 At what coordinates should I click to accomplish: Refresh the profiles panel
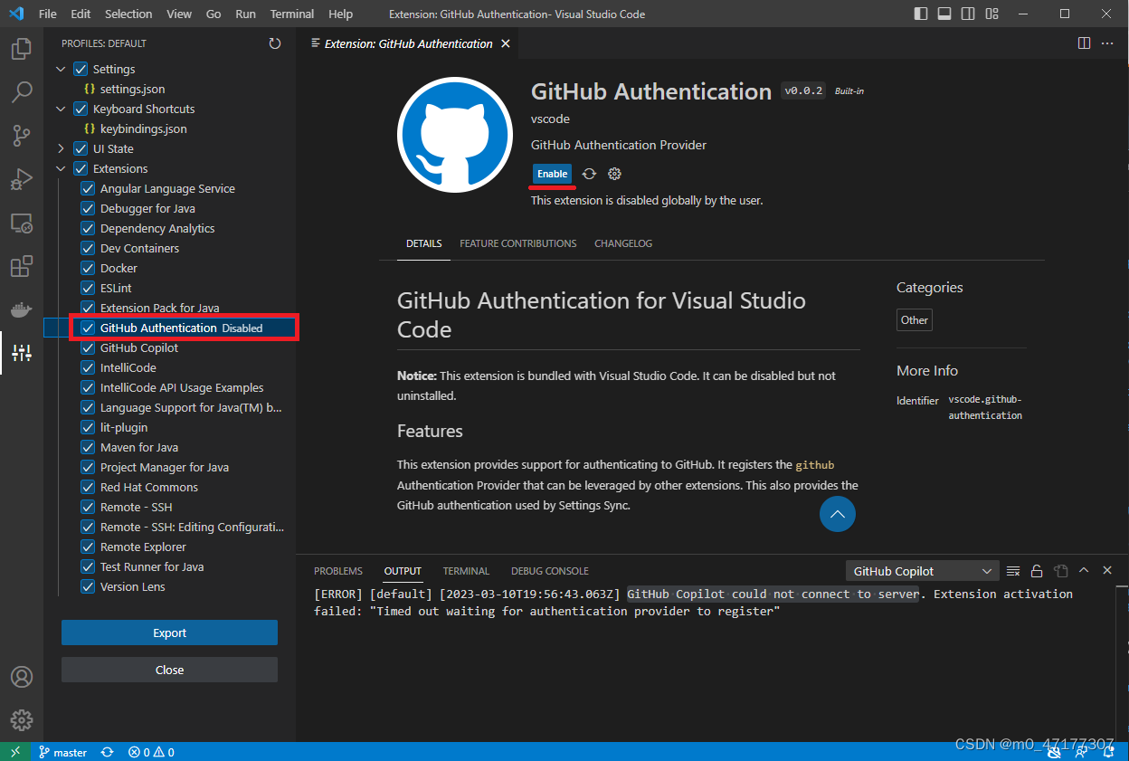pos(275,43)
